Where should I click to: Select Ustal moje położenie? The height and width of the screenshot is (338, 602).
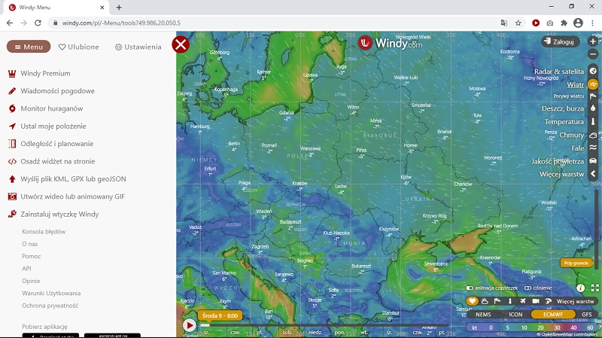pyautogui.click(x=47, y=126)
